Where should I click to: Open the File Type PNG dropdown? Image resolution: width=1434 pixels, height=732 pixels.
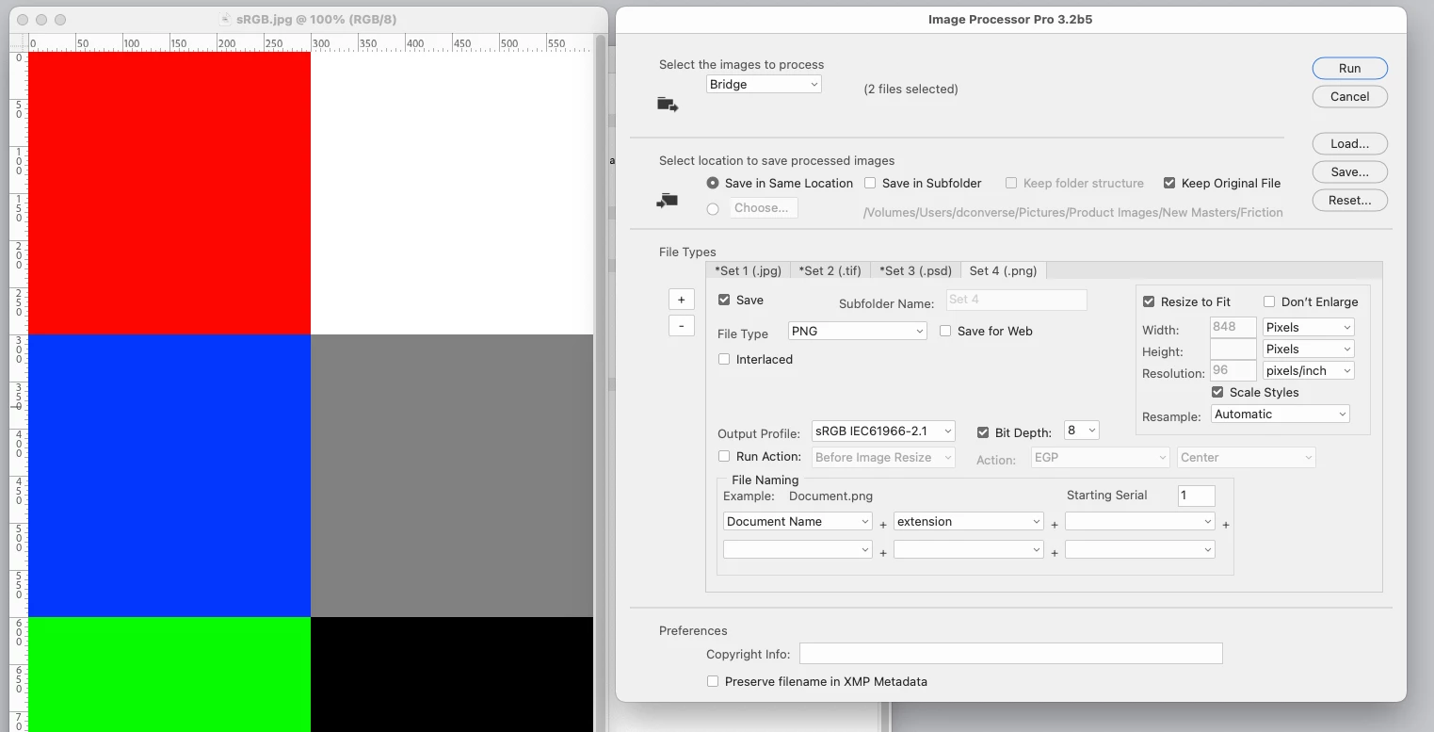point(857,331)
